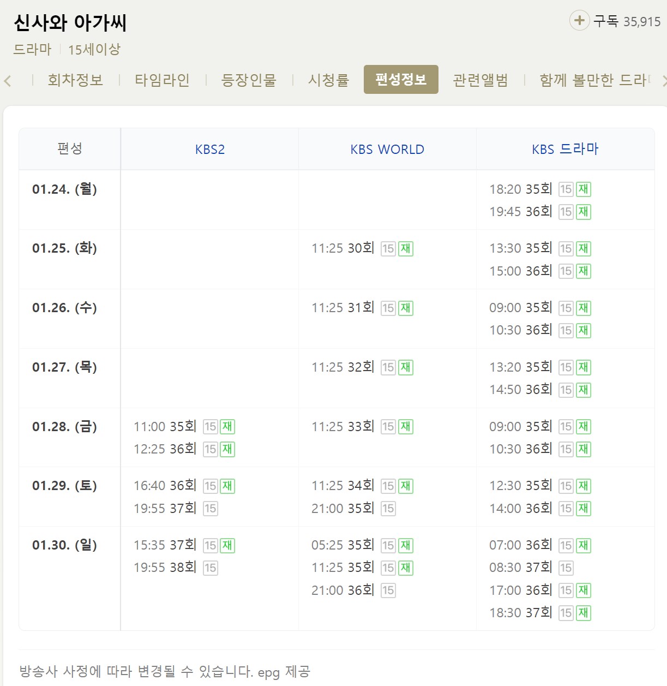Click 15 age badge beside 08:30 37회
The image size is (667, 686).
click(x=566, y=568)
